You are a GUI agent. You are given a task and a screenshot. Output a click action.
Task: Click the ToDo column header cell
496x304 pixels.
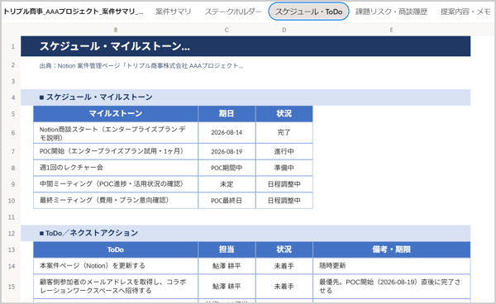(116, 249)
